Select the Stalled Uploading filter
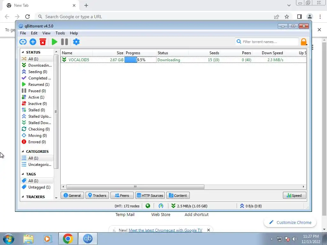This screenshot has height=245, width=327. 37,116
